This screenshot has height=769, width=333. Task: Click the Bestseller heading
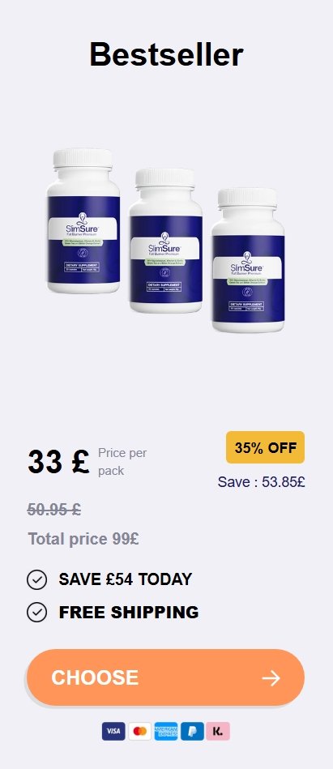[x=166, y=54]
